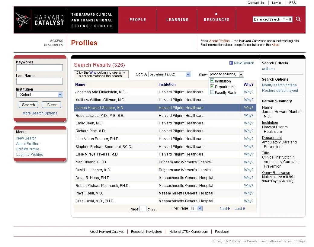Open the Sort By Department dropdown
This screenshot has width=314, height=247.
[169, 74]
